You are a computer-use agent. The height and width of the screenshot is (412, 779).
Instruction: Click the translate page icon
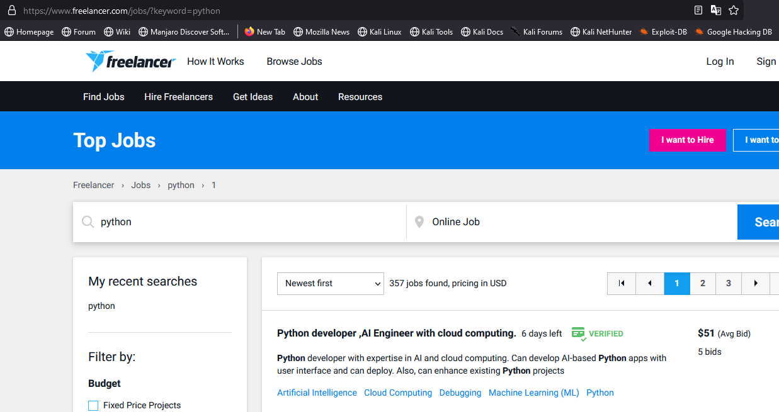coord(715,10)
